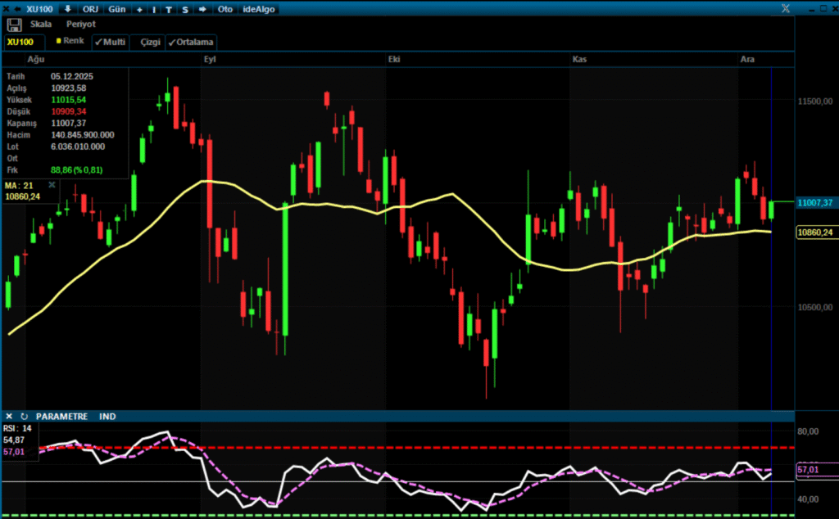This screenshot has width=839, height=519.
Task: Open the IND indicator menu
Action: click(x=107, y=417)
